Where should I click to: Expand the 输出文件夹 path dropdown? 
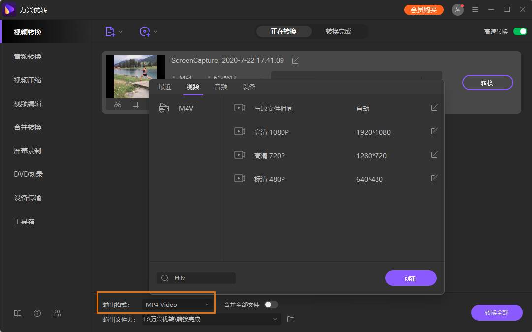point(275,319)
